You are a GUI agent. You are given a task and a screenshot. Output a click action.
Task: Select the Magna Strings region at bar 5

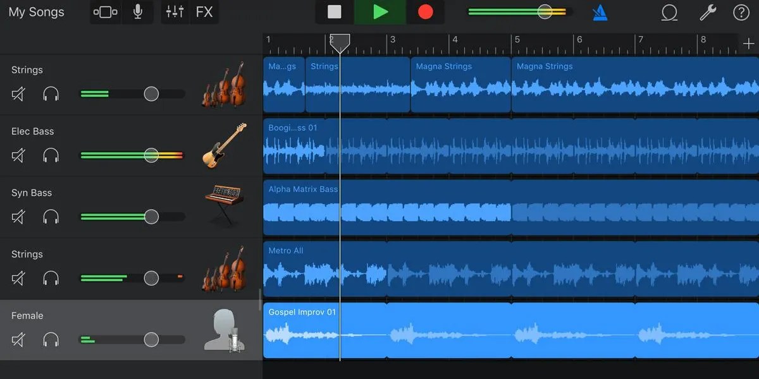(x=635, y=85)
